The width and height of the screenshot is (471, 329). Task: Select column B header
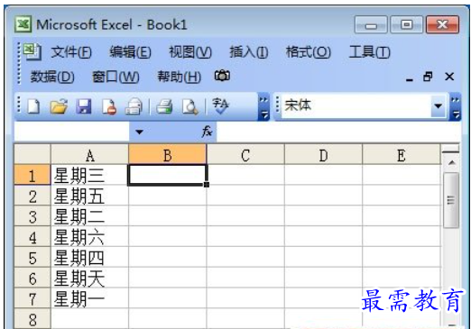[x=168, y=155]
